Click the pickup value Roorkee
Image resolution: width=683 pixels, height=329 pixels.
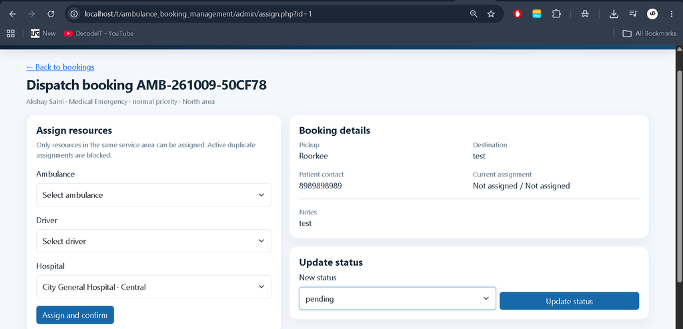[313, 156]
